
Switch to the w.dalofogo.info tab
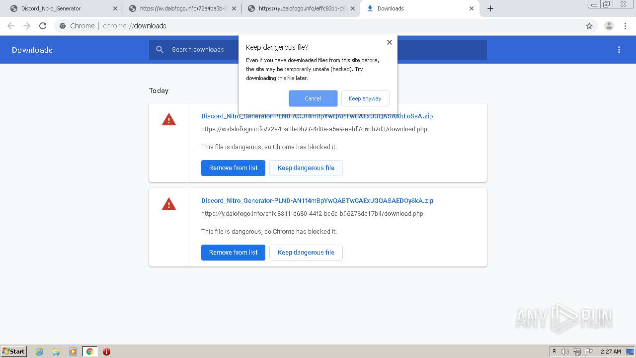point(182,8)
